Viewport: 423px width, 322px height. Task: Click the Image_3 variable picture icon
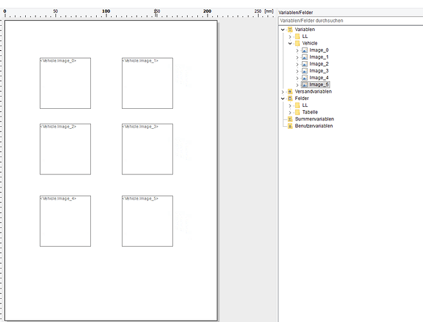pyautogui.click(x=304, y=71)
